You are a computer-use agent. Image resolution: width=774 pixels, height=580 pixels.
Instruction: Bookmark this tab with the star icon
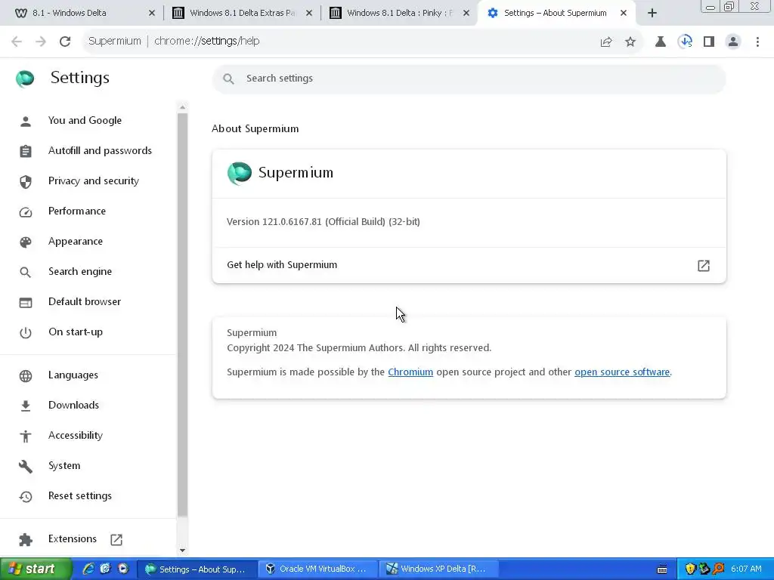[630, 42]
